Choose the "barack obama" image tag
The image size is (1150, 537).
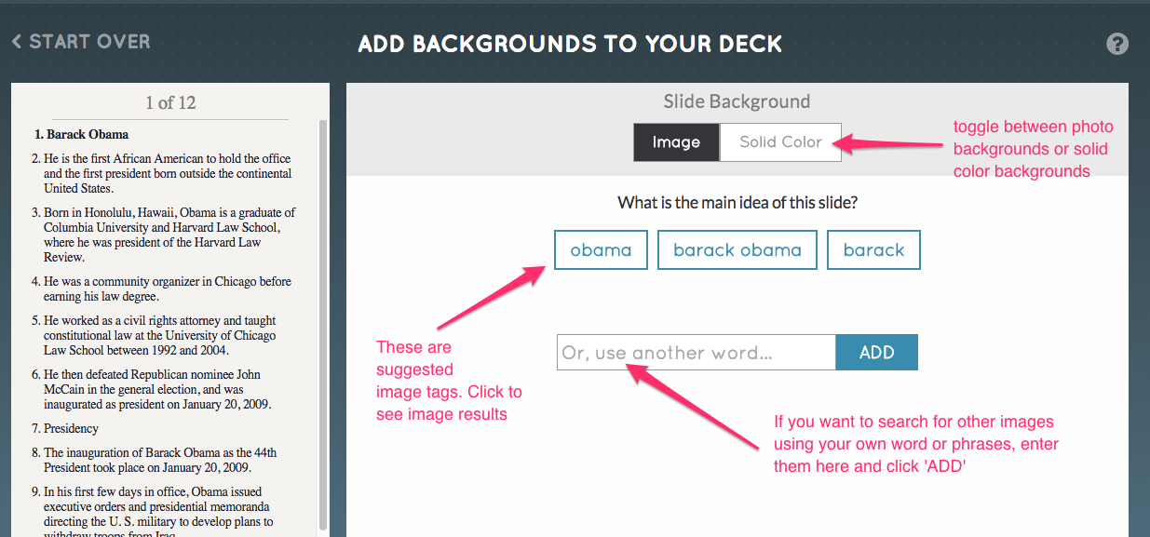click(737, 250)
